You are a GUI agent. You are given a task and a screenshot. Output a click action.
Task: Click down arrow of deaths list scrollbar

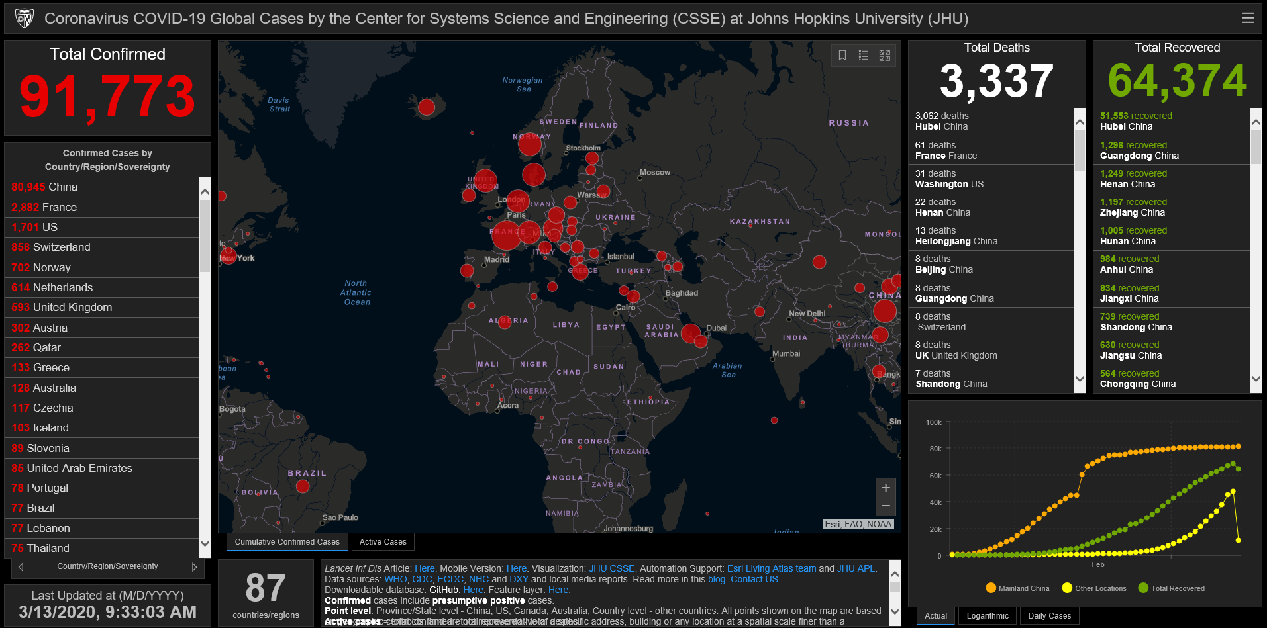pyautogui.click(x=1080, y=379)
